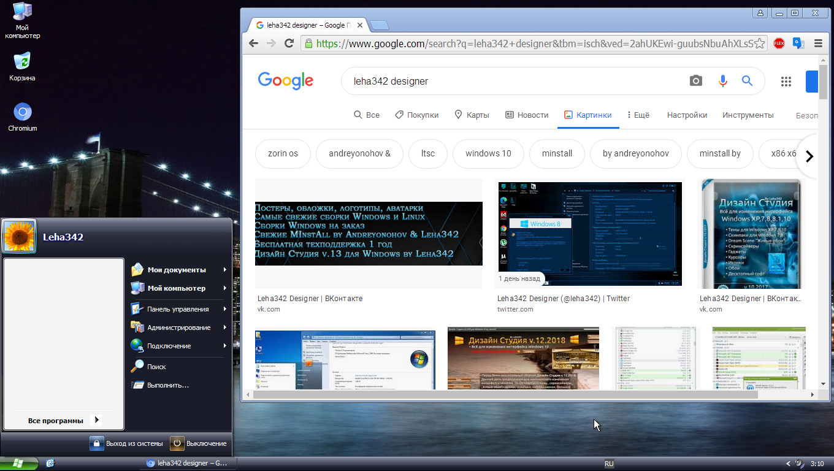
Task: Expand hidden tray icons arrow
Action: pos(788,464)
